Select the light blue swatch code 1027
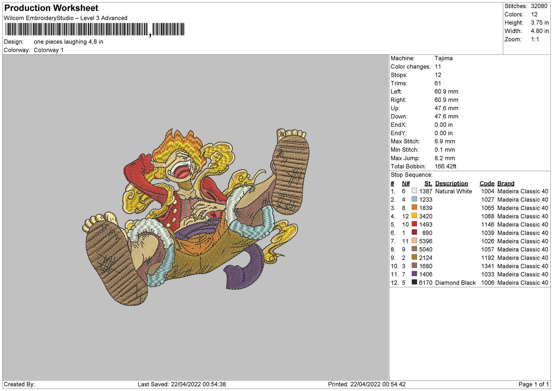The height and width of the screenshot is (391, 553). coord(414,199)
